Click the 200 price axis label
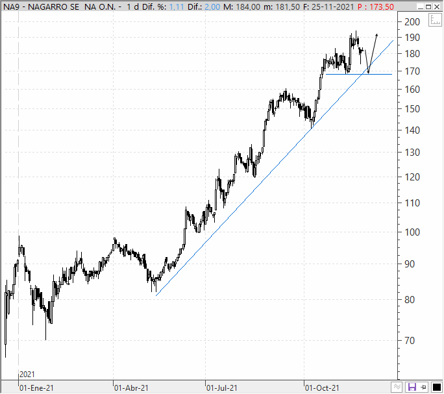 tap(412, 22)
